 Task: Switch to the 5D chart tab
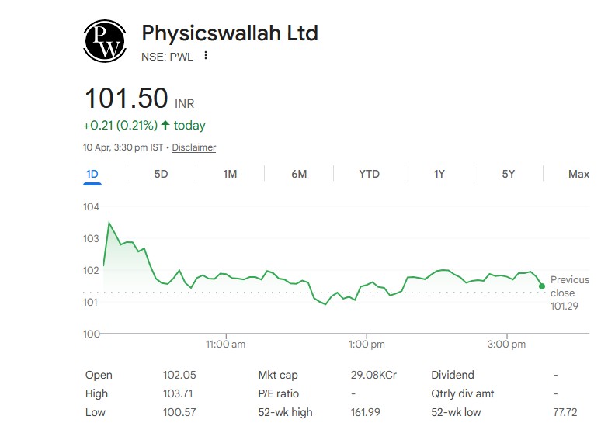point(161,174)
